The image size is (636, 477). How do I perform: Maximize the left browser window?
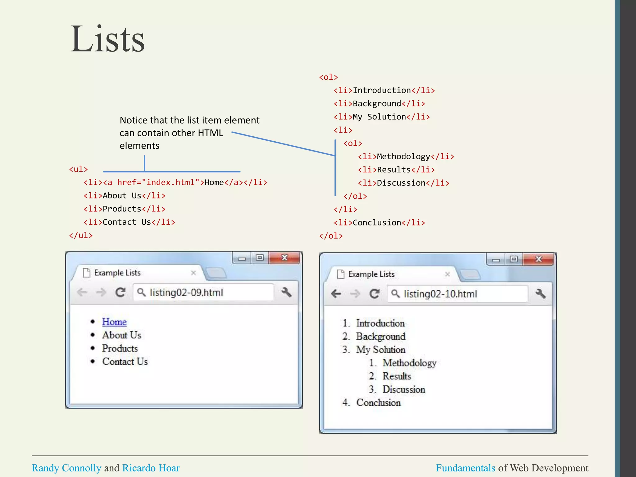[x=260, y=258]
